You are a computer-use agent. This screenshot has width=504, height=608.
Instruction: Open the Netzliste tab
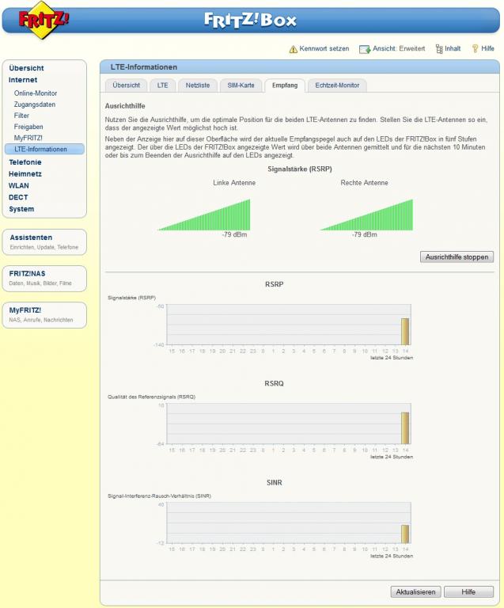click(x=198, y=85)
